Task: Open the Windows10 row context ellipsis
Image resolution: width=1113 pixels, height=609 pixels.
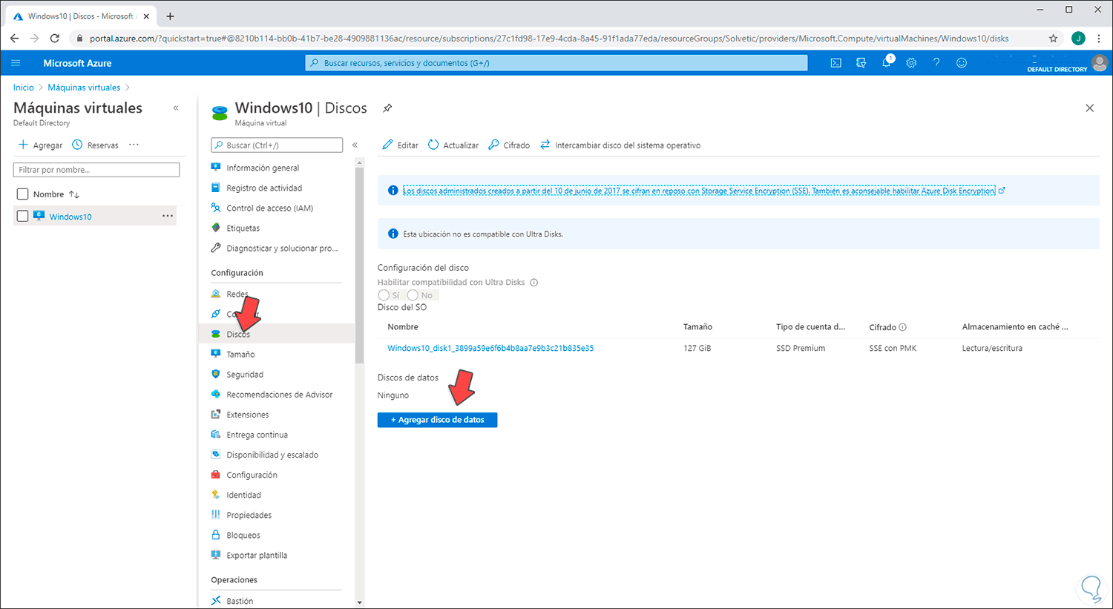Action: tap(168, 217)
